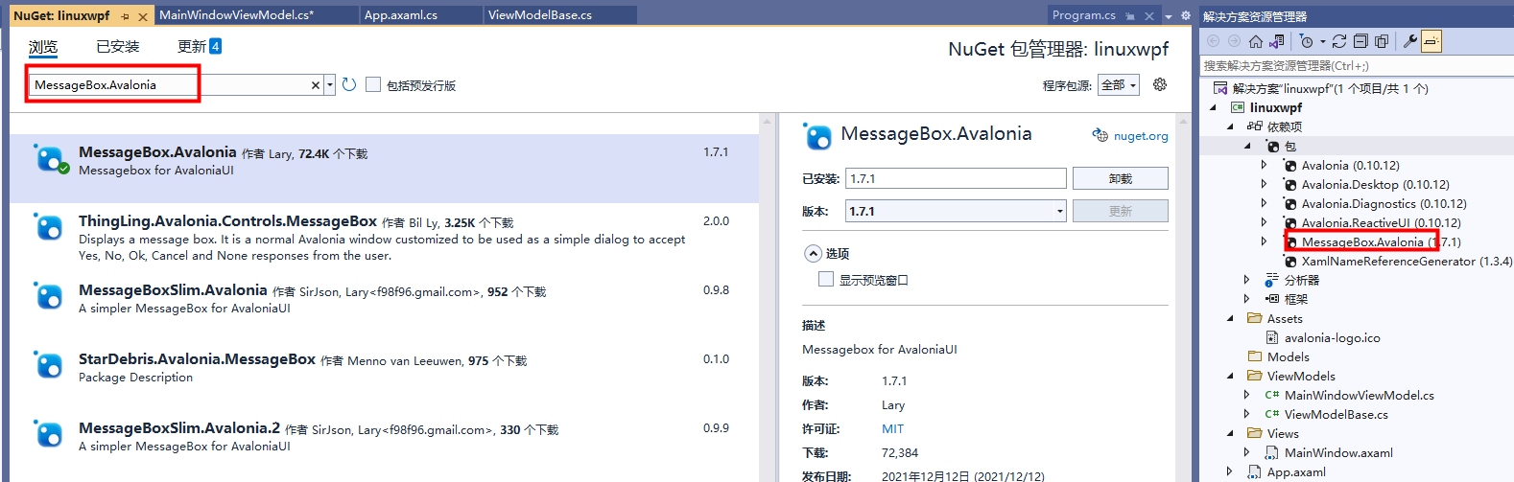The height and width of the screenshot is (482, 1514).
Task: Select the StarDebris.Avalonia.MessageBox package name
Action: pyautogui.click(x=197, y=359)
